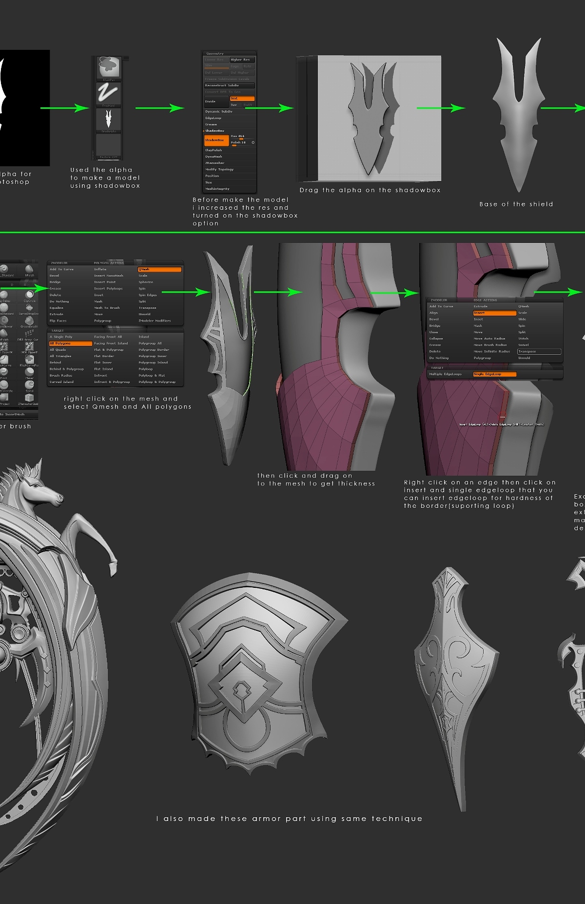Click the Reconstruct Subdiv button
585x904 pixels.
229,85
